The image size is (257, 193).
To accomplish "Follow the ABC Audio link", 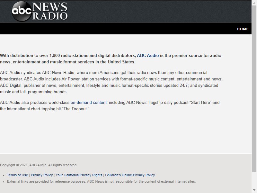I will pos(148,55).
